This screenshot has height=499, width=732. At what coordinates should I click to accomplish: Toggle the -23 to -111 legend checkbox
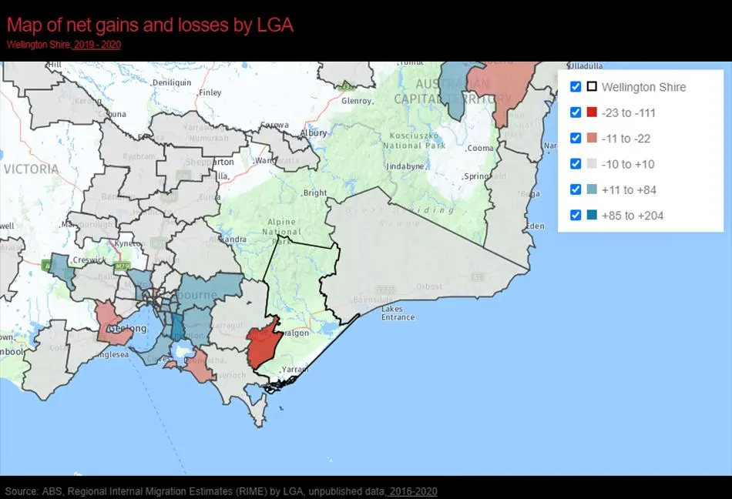pyautogui.click(x=576, y=112)
